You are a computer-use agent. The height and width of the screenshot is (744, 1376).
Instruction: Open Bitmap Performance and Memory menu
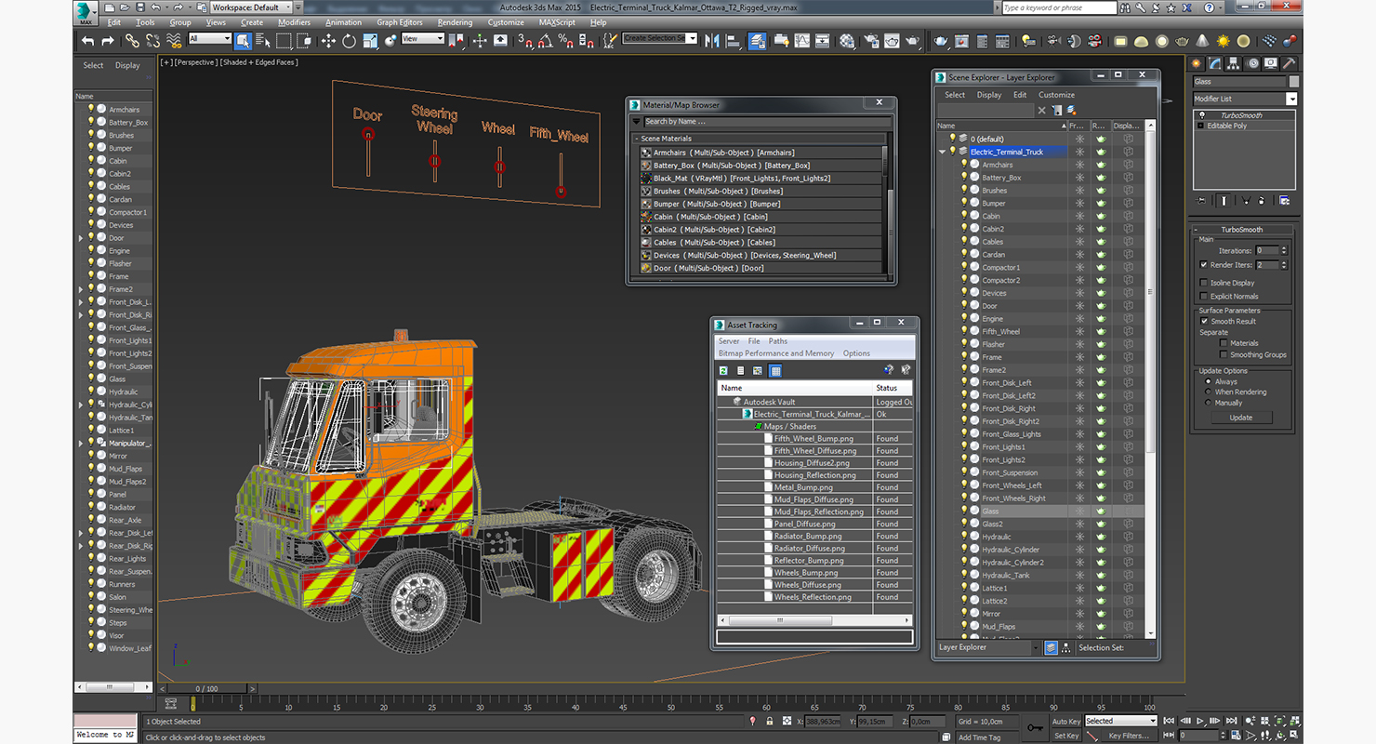tap(776, 353)
